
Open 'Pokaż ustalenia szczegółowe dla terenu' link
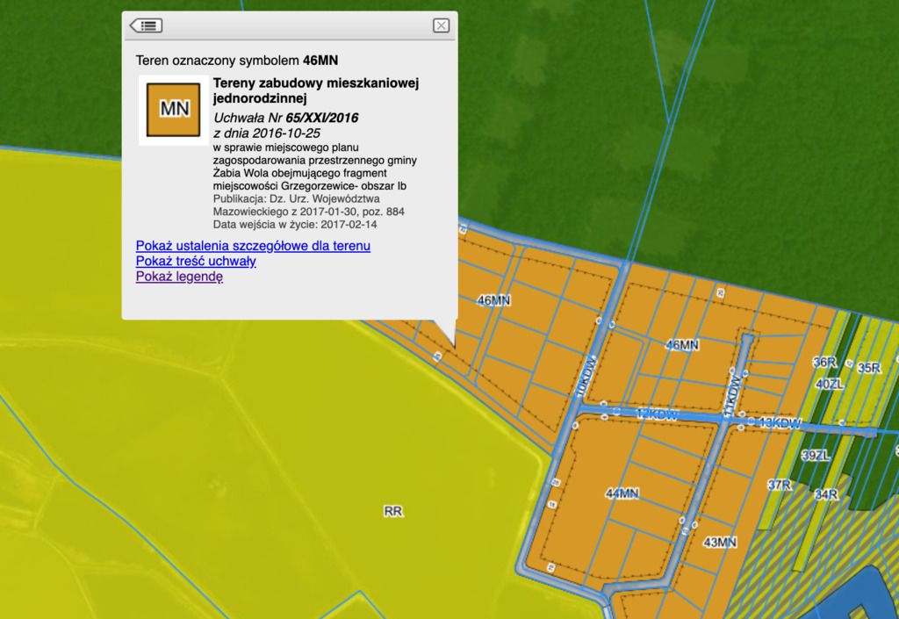(x=253, y=246)
